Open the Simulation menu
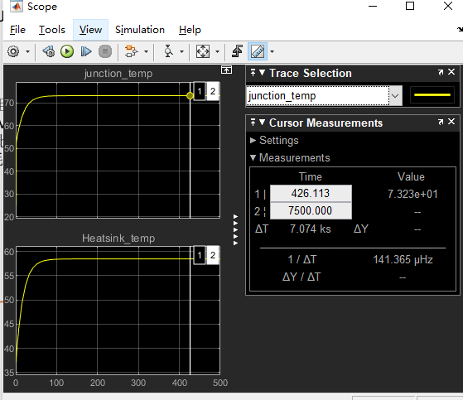463x400 pixels. [140, 30]
